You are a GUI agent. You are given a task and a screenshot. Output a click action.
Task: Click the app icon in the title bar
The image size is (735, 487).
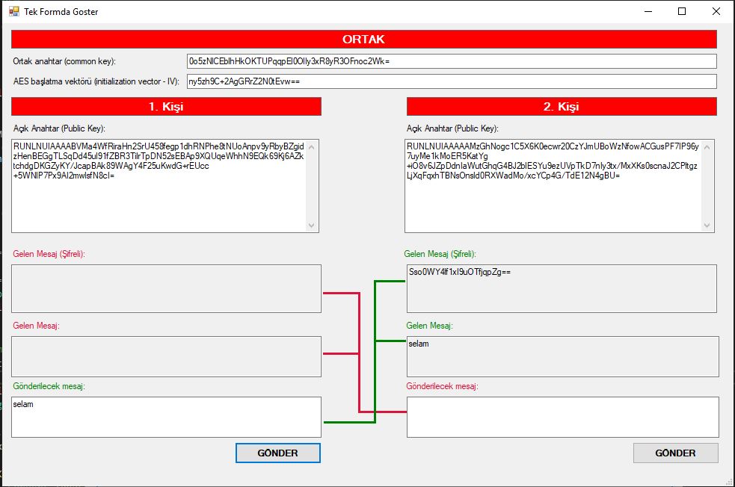click(13, 11)
